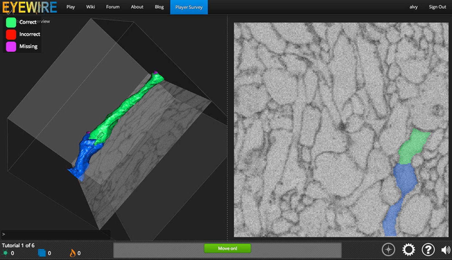Open the alvy user profile
The width and height of the screenshot is (452, 260).
(x=413, y=7)
